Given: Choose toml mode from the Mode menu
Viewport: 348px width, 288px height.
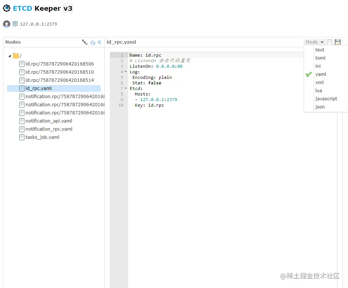Looking at the screenshot, I should point(320,58).
